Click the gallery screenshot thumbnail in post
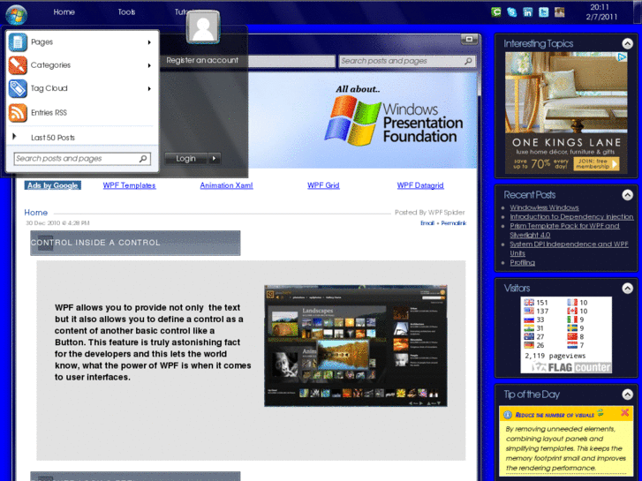The height and width of the screenshot is (481, 642). tap(355, 345)
